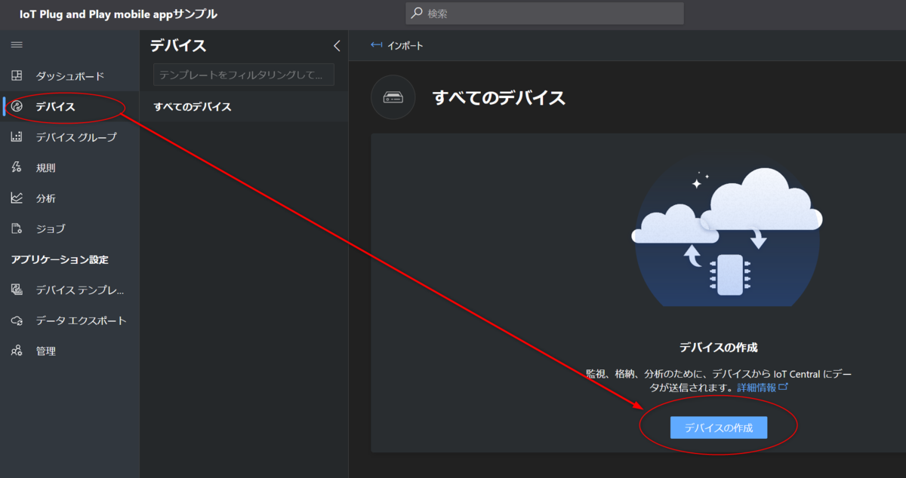
Task: Click the external link icon beside 詳細情報
Action: pos(783,387)
